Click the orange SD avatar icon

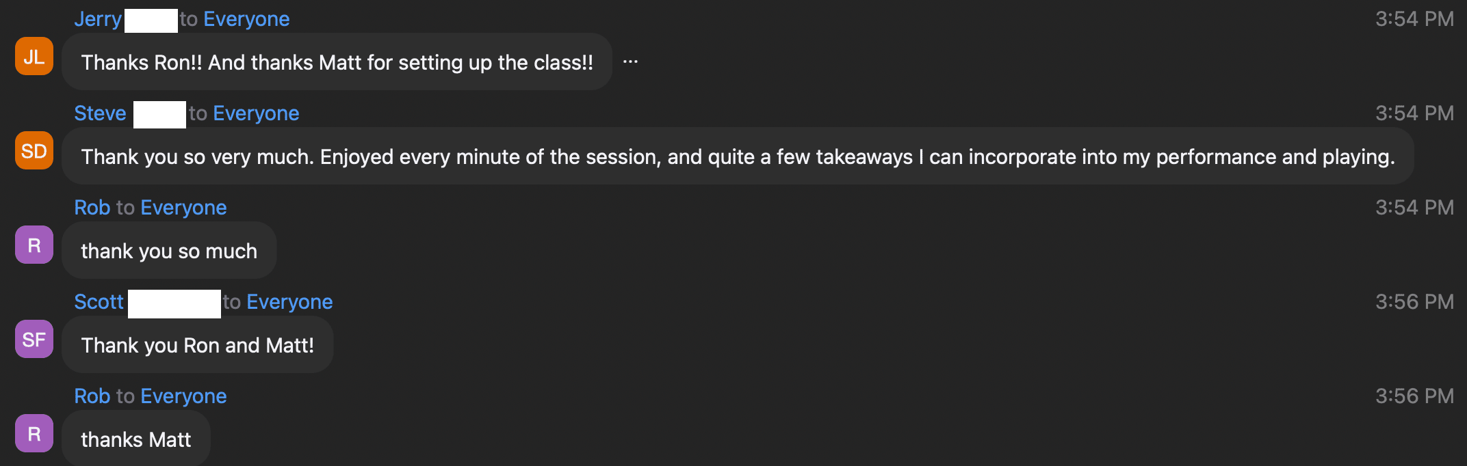[x=34, y=151]
